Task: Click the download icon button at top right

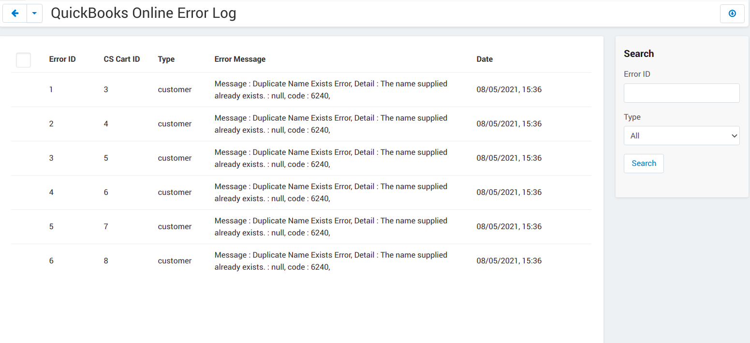Action: (x=732, y=14)
